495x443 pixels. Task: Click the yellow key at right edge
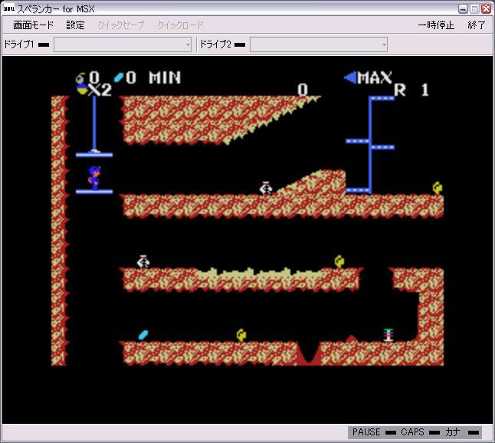click(438, 188)
